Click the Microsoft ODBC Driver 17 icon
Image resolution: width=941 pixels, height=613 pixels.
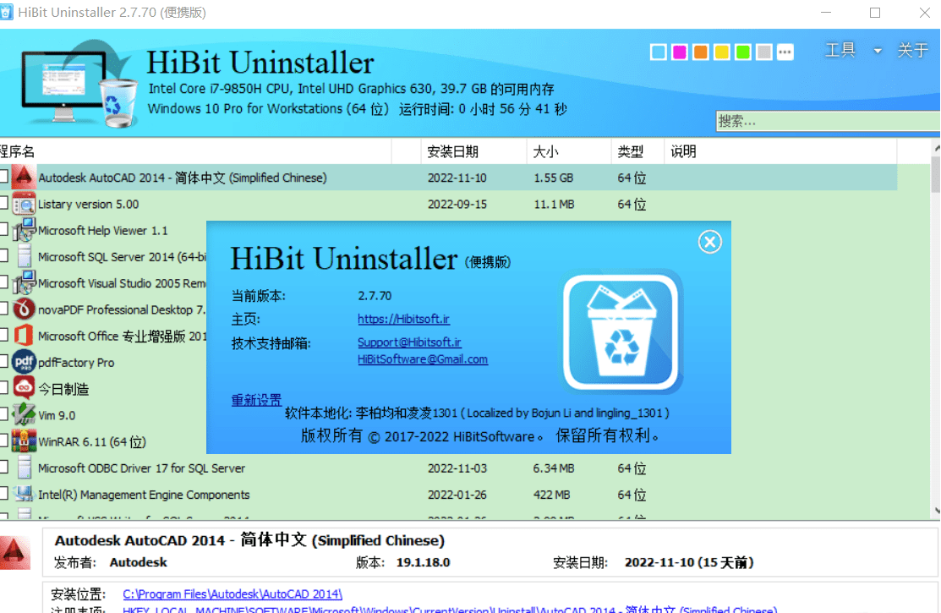pyautogui.click(x=24, y=468)
